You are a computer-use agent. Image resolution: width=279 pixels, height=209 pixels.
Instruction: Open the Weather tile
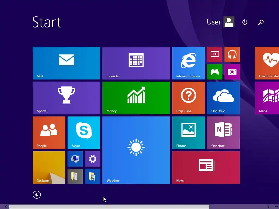(x=136, y=150)
